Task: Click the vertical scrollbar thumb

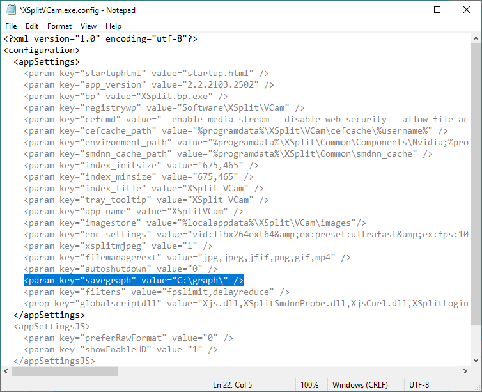Action: [476, 184]
